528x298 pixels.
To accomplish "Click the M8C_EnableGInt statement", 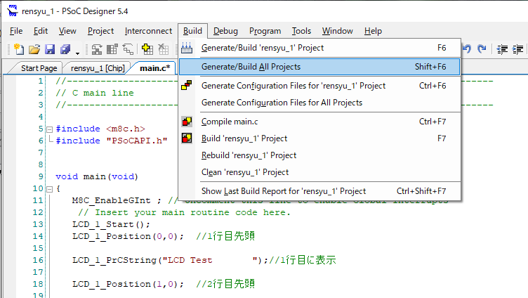I will (117, 200).
